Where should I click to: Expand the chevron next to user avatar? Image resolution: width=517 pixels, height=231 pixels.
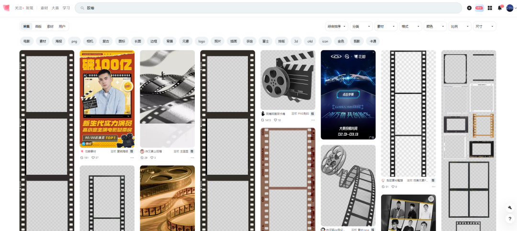coord(515,8)
